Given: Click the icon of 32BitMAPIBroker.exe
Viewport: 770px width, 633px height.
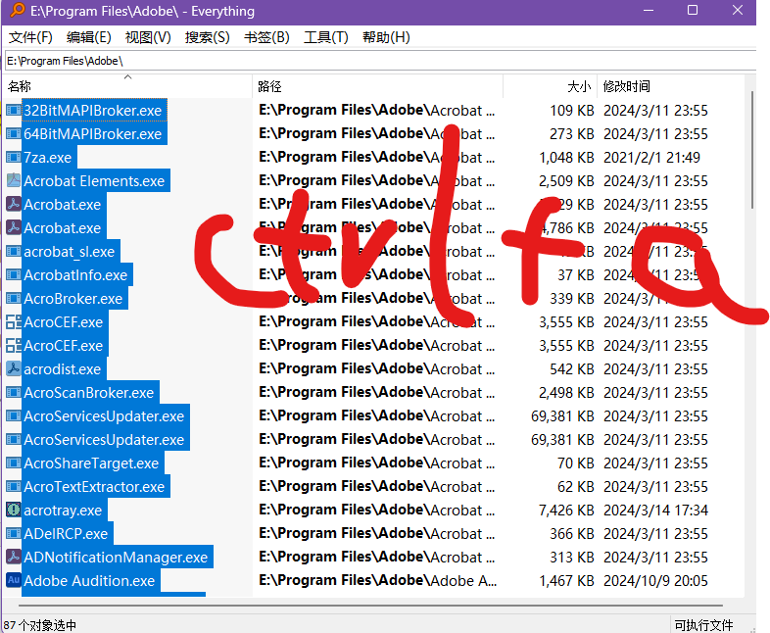Looking at the screenshot, I should tap(14, 110).
